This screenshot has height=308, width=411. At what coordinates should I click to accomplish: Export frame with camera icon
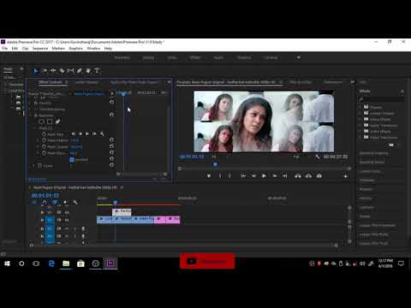[x=319, y=176]
